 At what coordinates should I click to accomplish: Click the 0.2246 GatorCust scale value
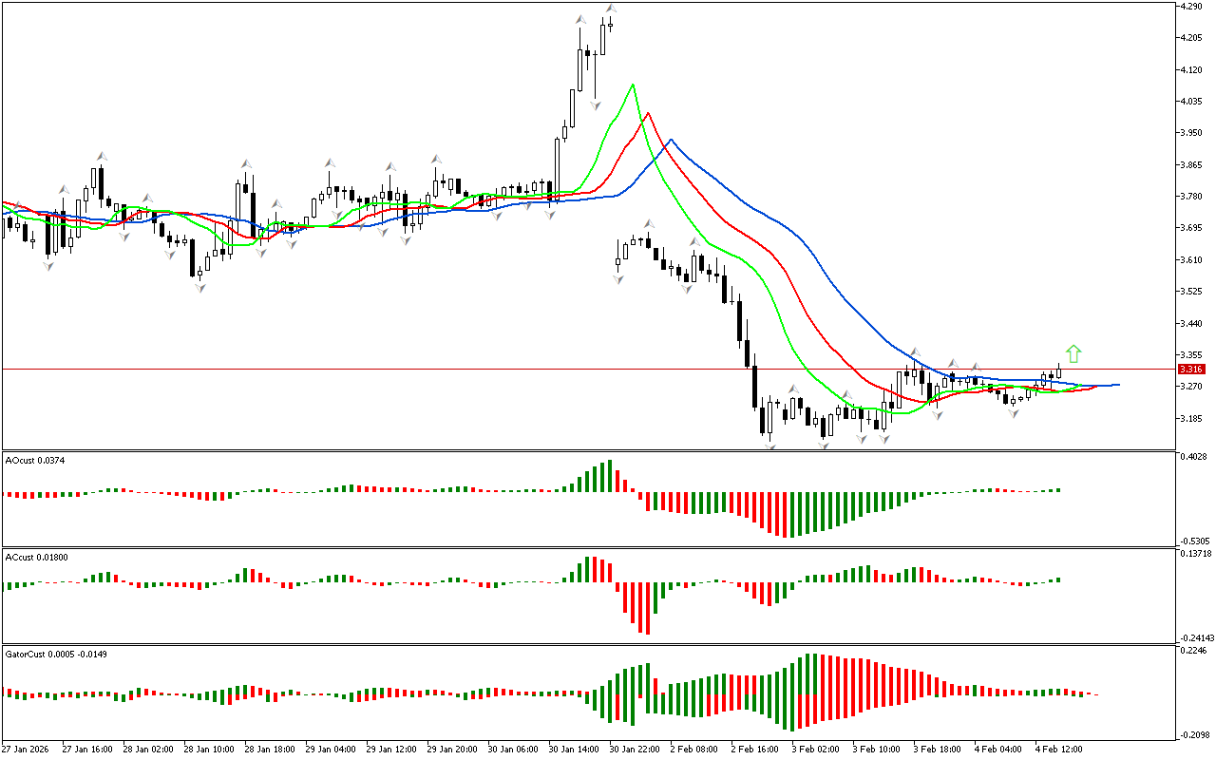point(1193,652)
